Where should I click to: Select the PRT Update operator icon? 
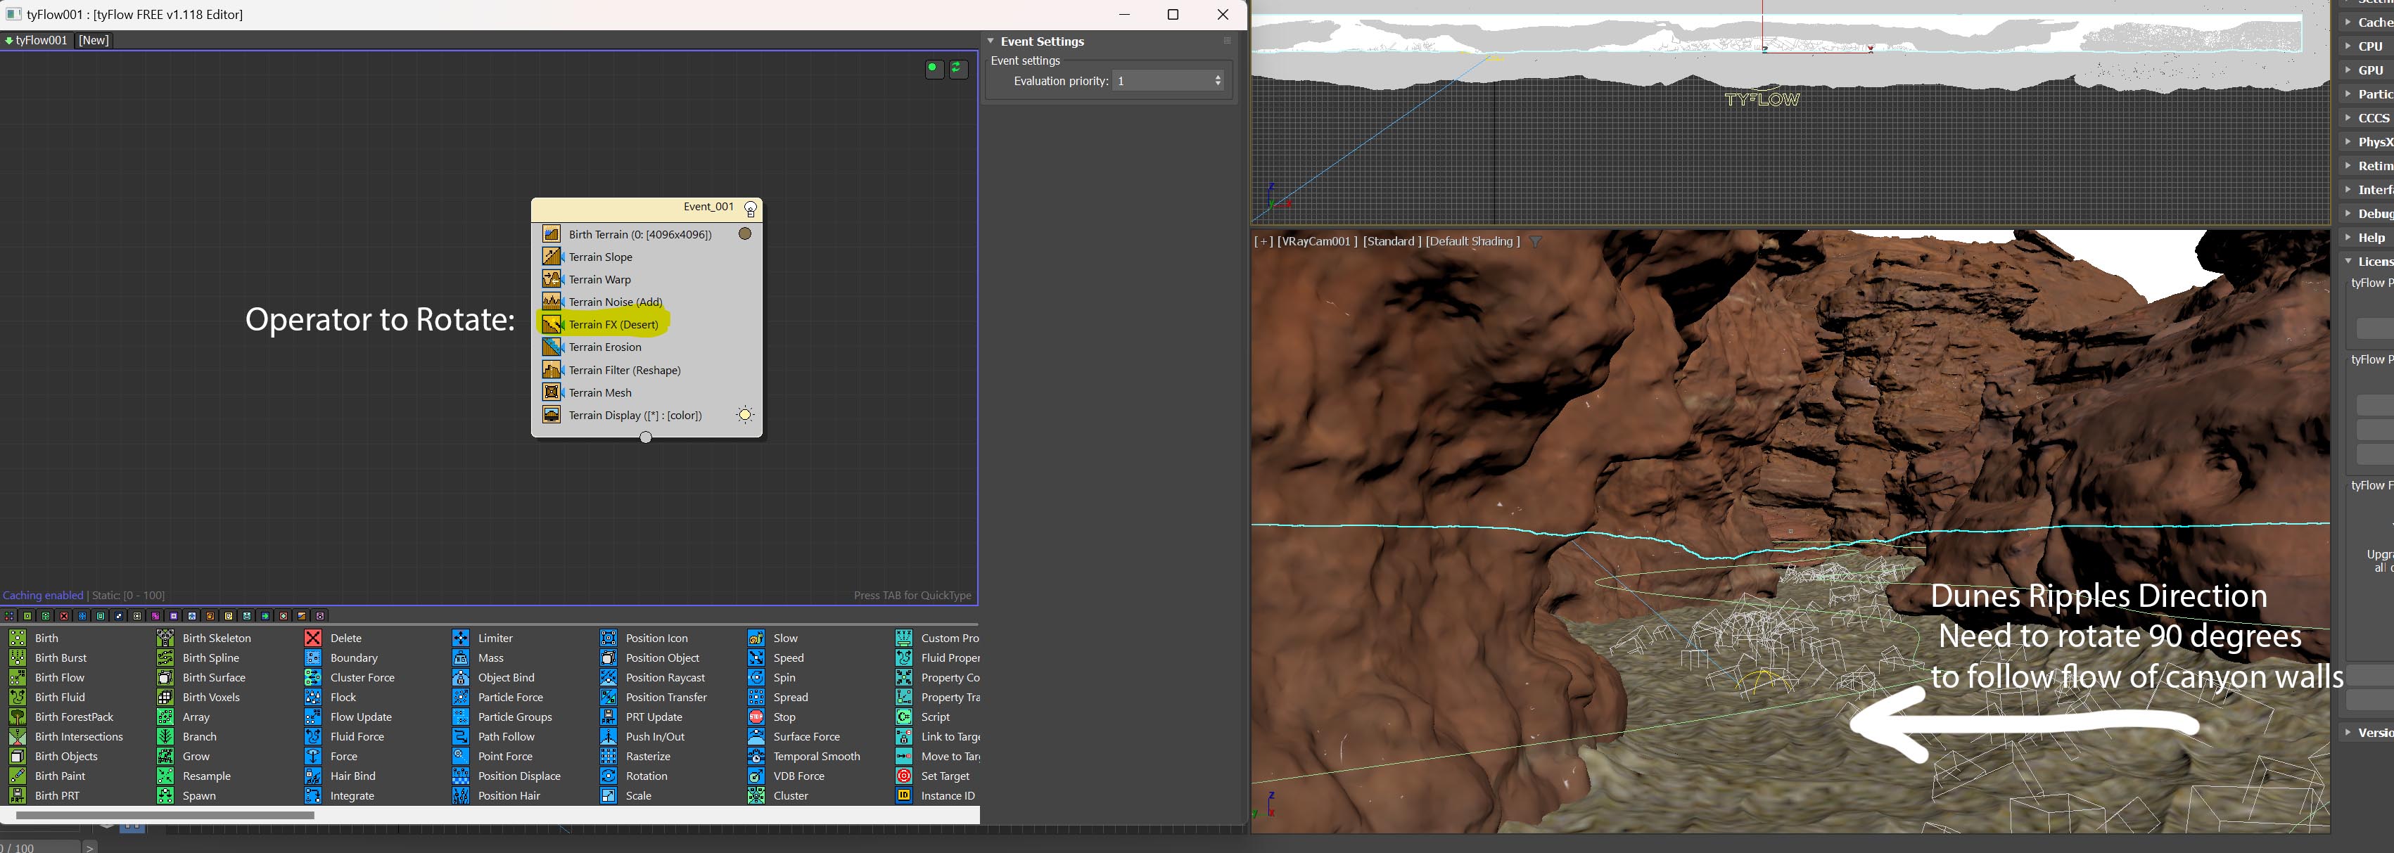[x=609, y=717]
